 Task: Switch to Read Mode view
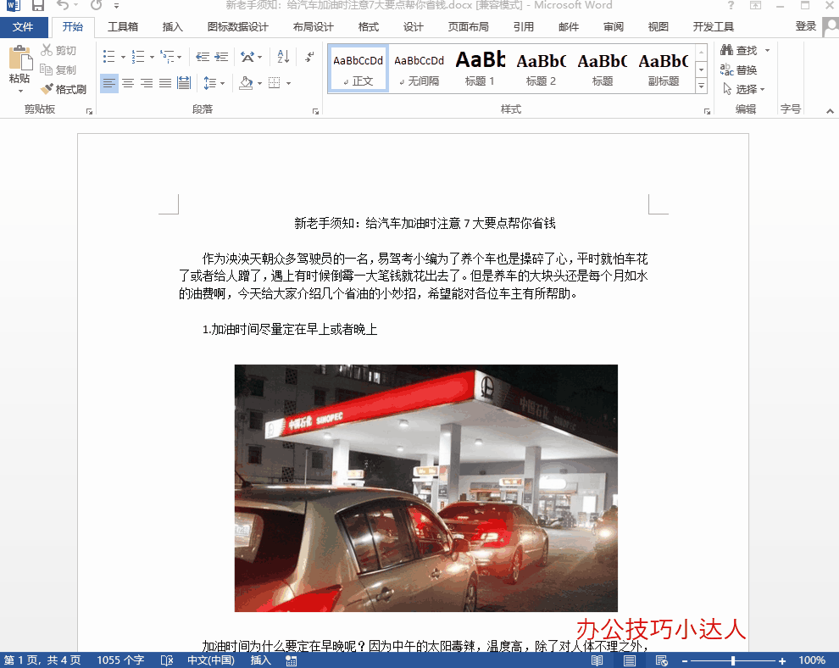(x=597, y=660)
